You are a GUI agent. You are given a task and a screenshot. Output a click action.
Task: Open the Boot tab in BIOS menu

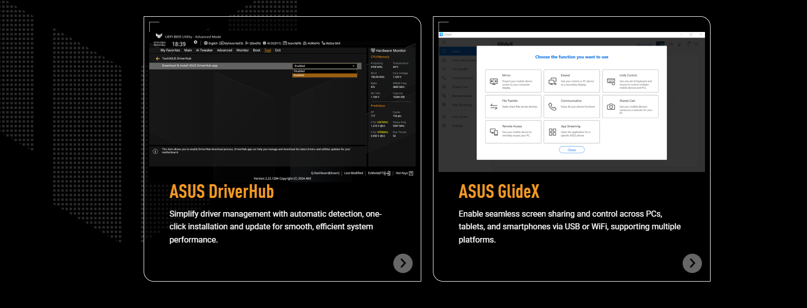click(x=256, y=50)
